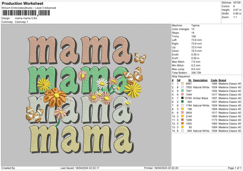
Task: Click design name 'mama mama 5,8in'
Action: 26,18
